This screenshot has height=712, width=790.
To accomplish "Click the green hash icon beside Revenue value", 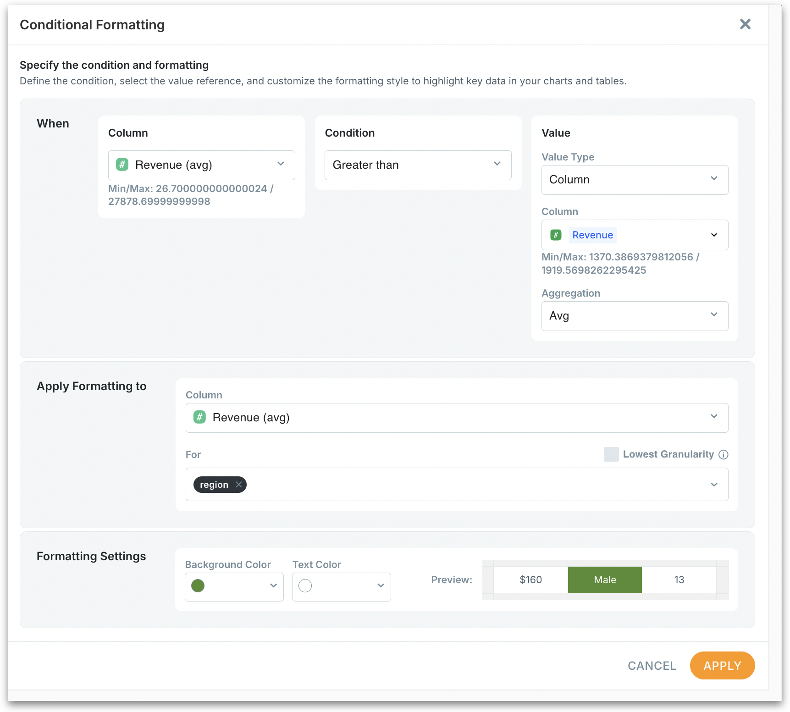I will 556,235.
